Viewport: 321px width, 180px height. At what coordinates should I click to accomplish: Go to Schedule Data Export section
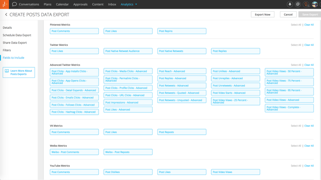[x=17, y=35]
